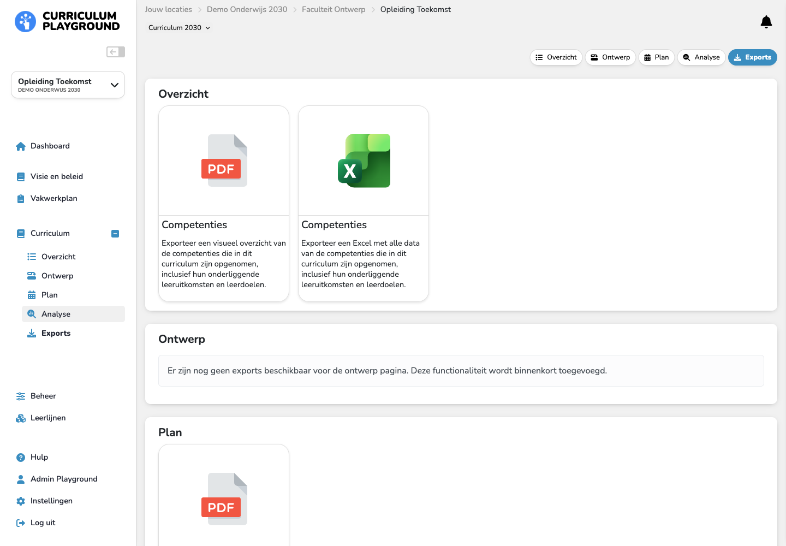786x546 pixels.
Task: Click the Log uit exit icon
Action: pos(21,523)
